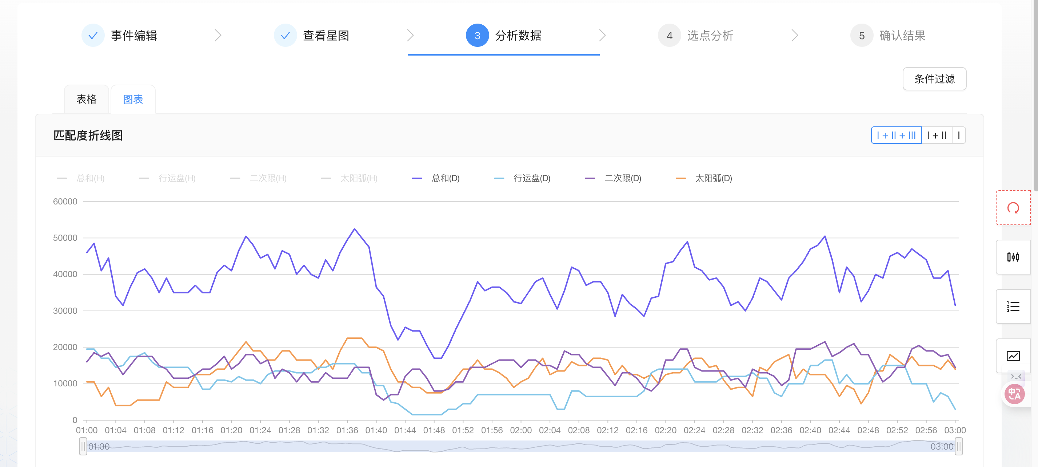Switch to the 表格 tab
This screenshot has width=1038, height=467.
point(87,100)
